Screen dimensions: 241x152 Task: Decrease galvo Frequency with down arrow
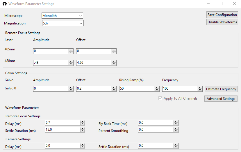click(x=200, y=90)
